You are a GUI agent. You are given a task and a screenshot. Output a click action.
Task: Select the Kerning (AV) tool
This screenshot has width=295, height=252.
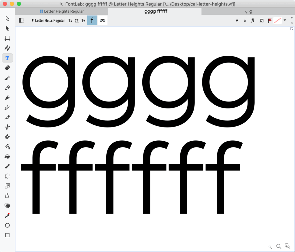pos(7,48)
